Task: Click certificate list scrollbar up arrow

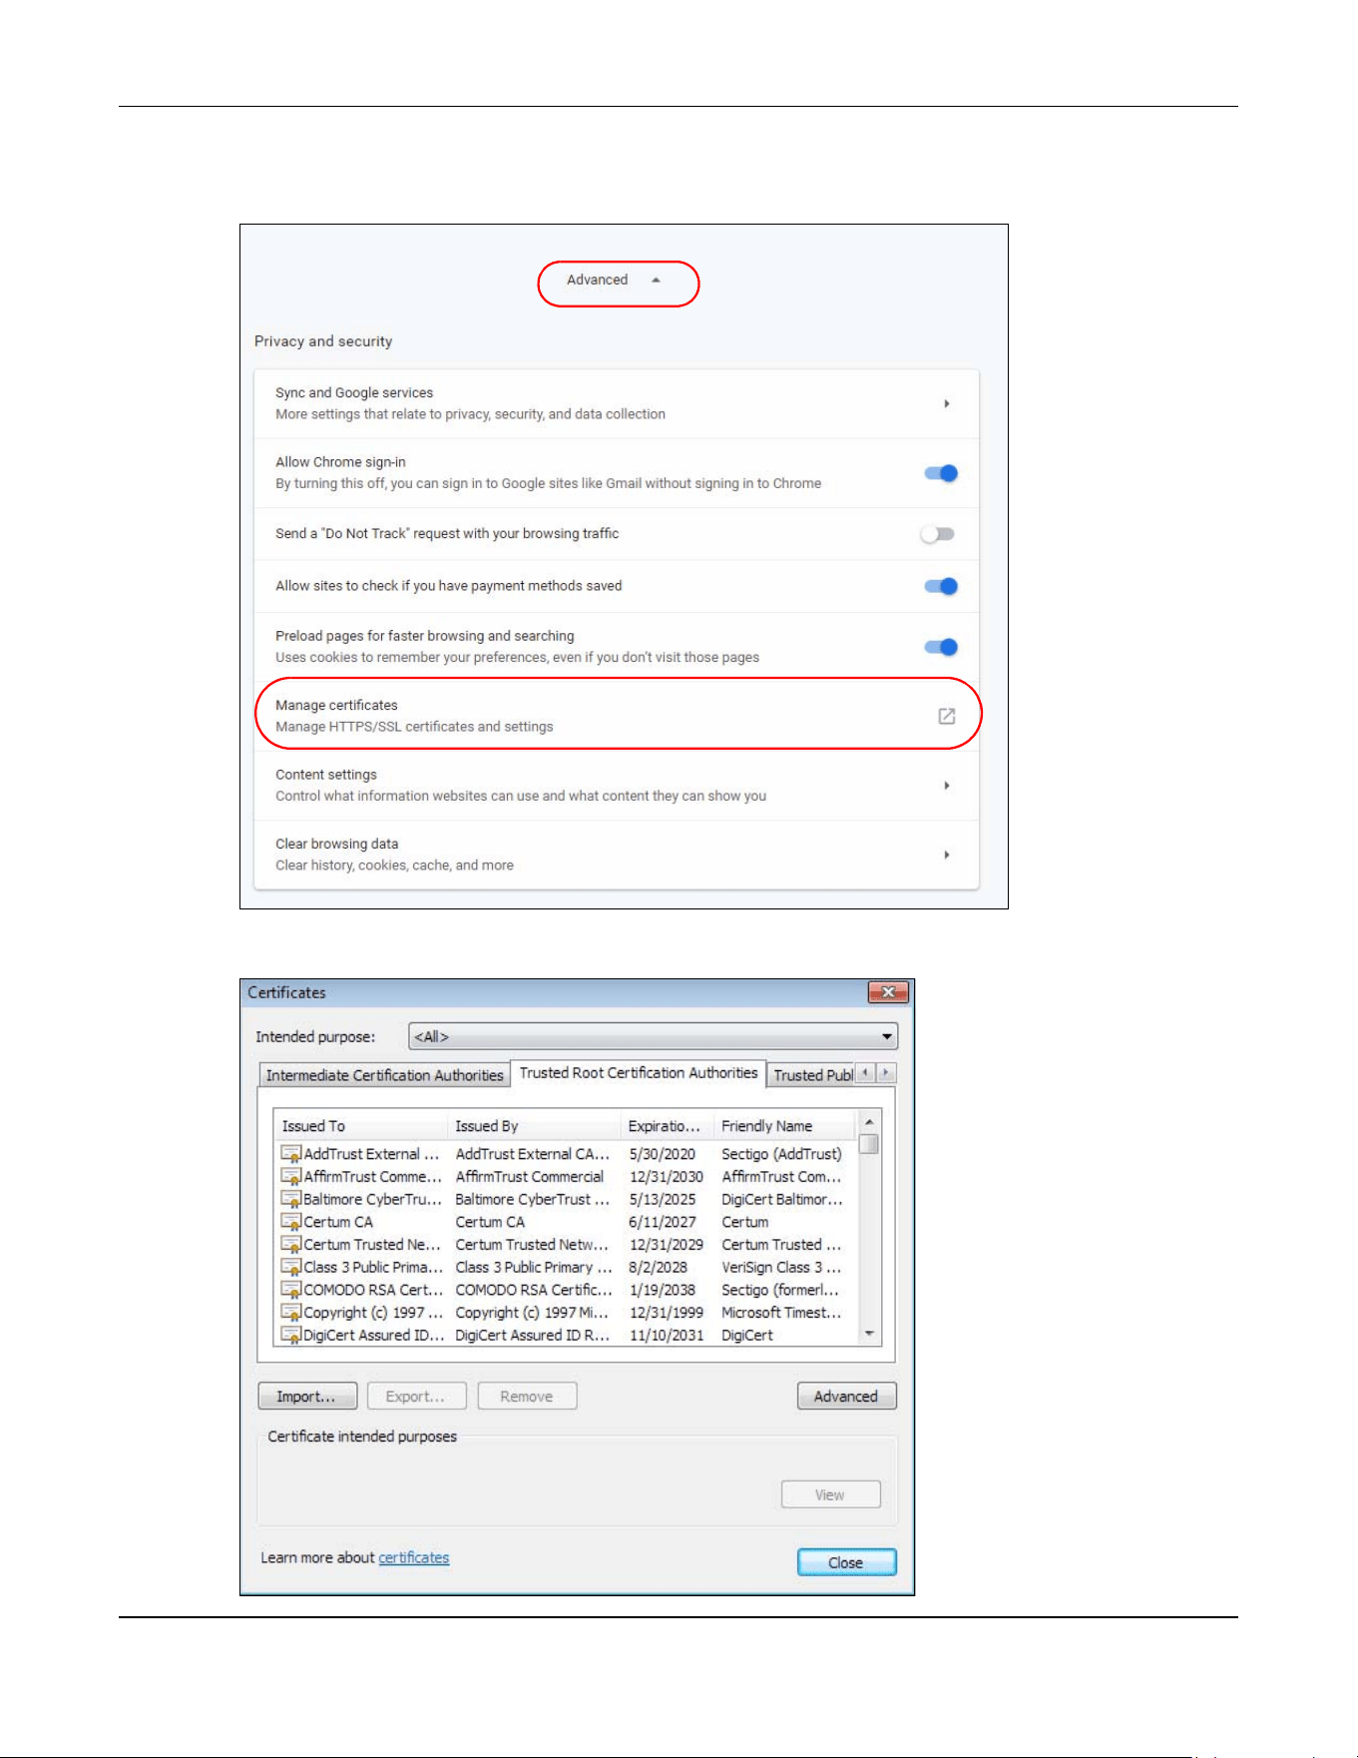Action: click(x=869, y=1122)
